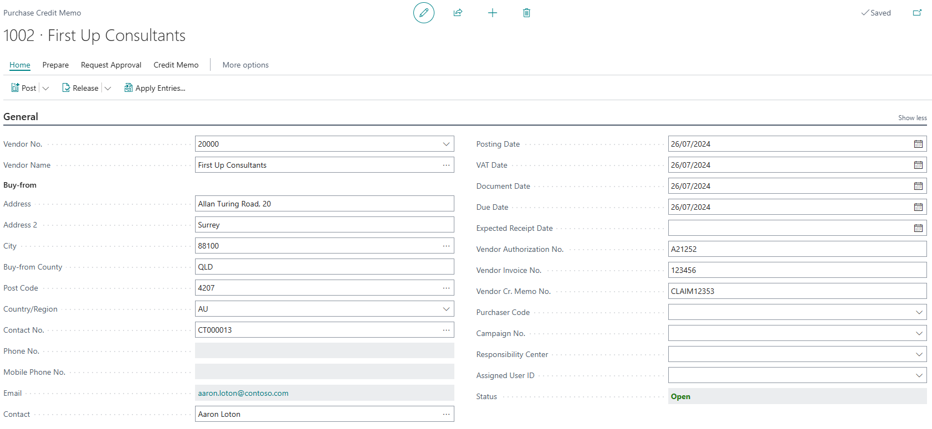Viewport: 932px width, 429px height.
Task: Click the Release document icon
Action: click(x=66, y=88)
